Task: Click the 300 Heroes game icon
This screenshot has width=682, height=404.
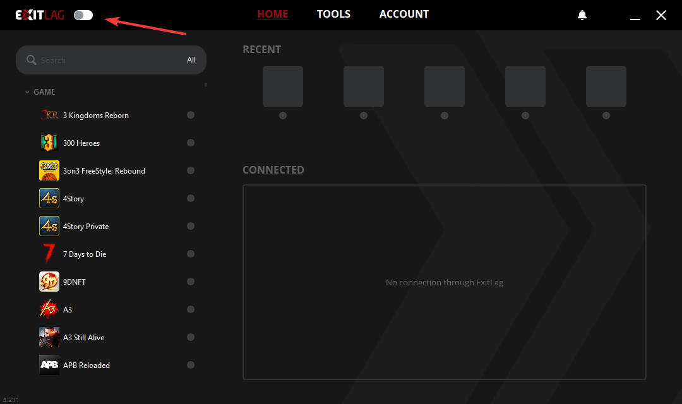Action: pyautogui.click(x=49, y=143)
